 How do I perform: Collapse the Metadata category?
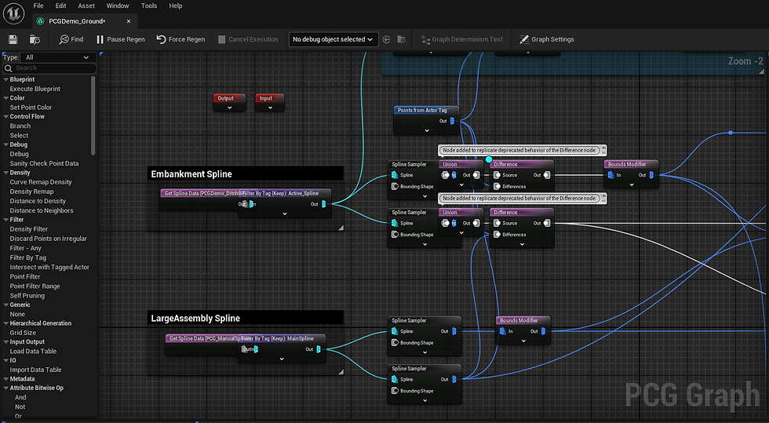click(6, 379)
